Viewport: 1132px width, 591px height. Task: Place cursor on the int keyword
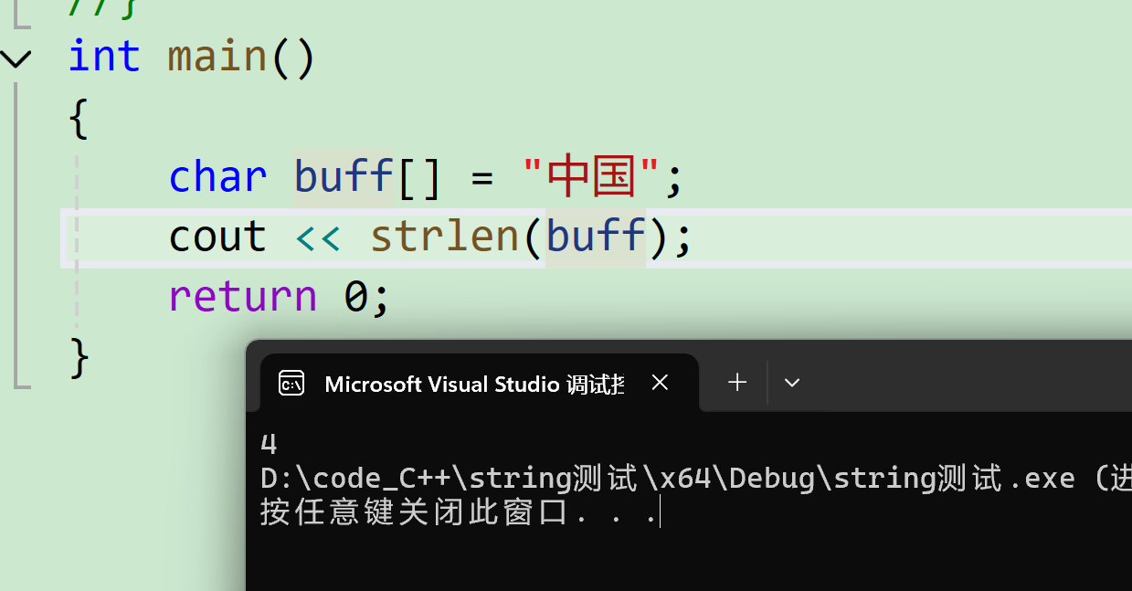coord(104,57)
